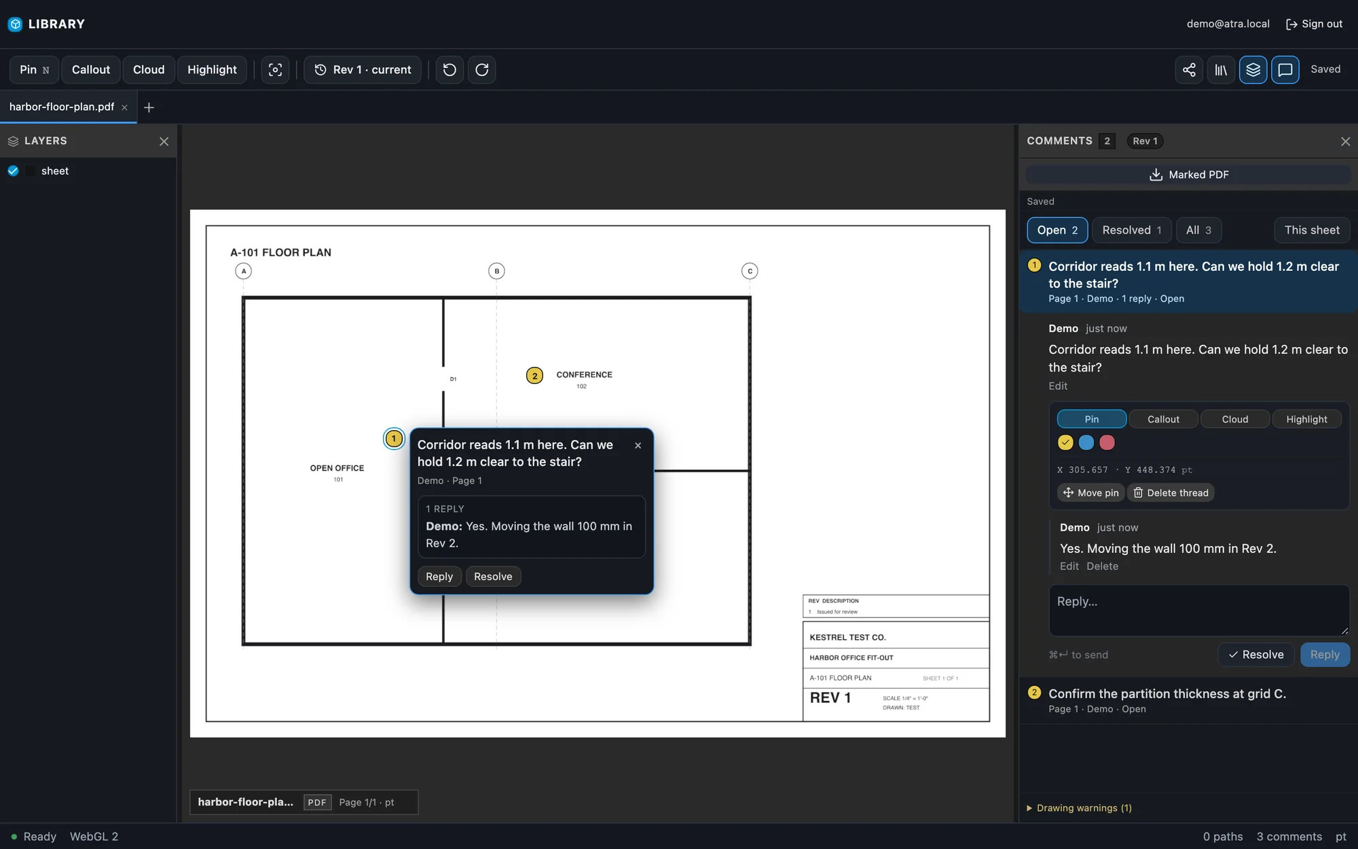Expand the Confirm partition thickness thread
Viewport: 1358px width, 849px height.
coord(1188,700)
